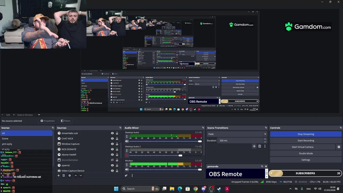This screenshot has height=193, width=343.
Task: Float the gomando dock with its pop-out icon
Action: (x=262, y=166)
